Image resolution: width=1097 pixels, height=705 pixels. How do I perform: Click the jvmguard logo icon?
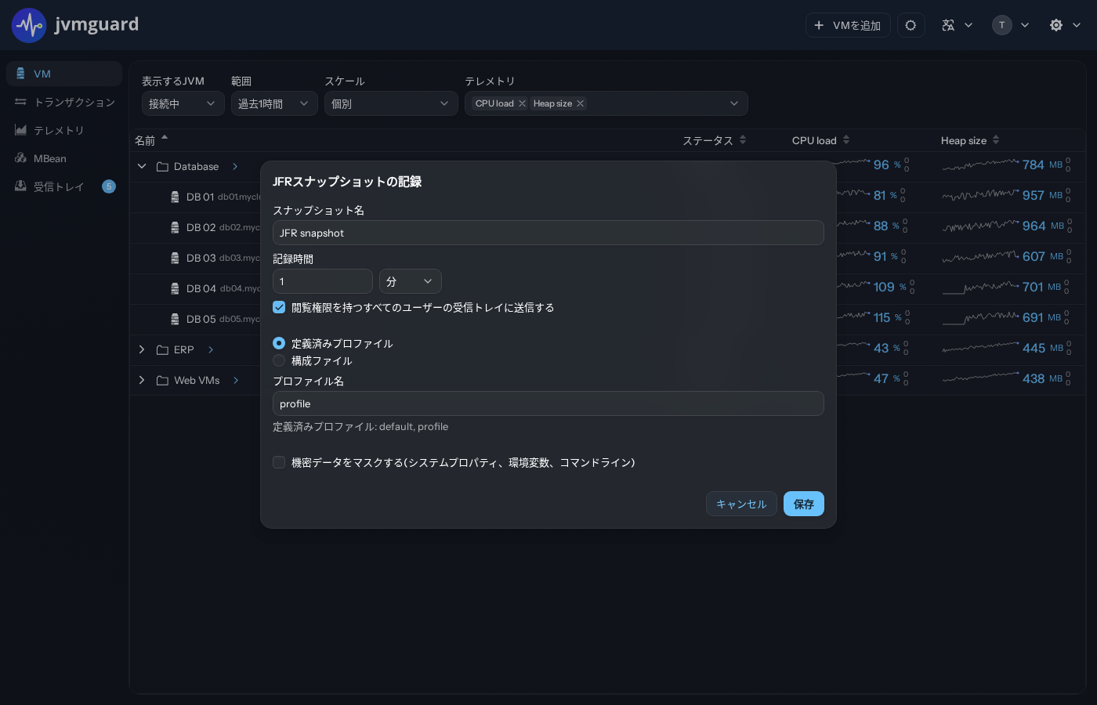29,25
